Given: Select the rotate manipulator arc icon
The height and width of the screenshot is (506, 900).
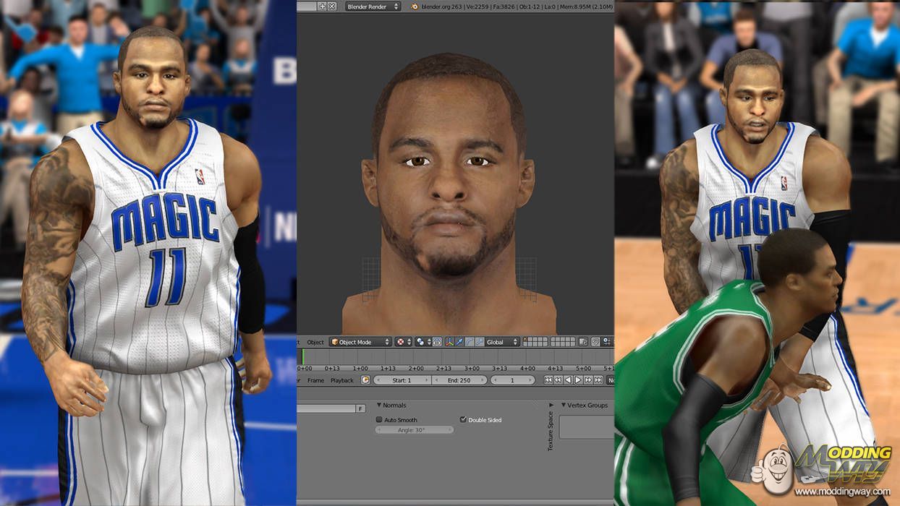Looking at the screenshot, I should tap(470, 342).
